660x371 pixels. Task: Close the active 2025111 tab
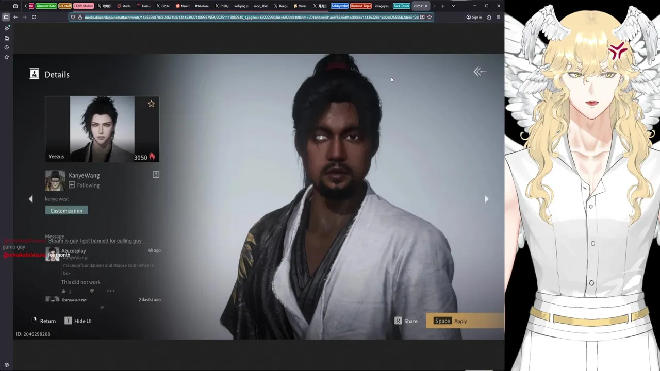click(x=426, y=6)
